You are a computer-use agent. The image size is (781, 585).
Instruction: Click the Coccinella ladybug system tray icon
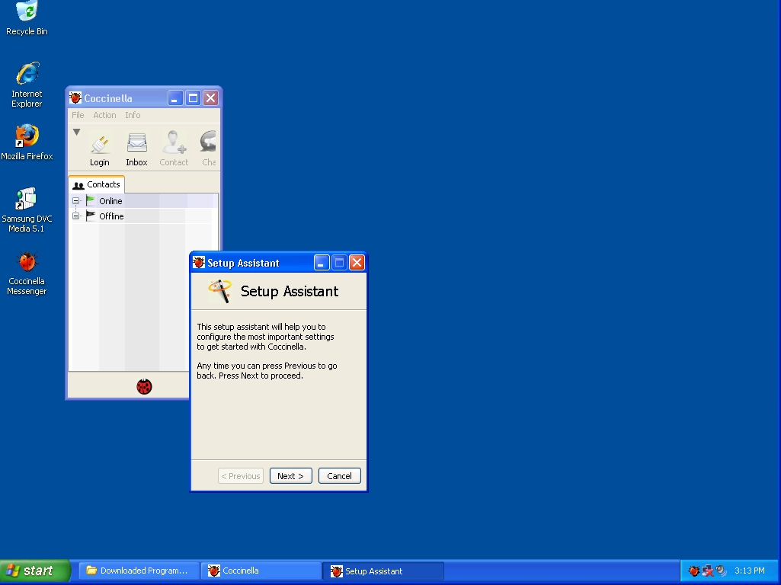[694, 571]
